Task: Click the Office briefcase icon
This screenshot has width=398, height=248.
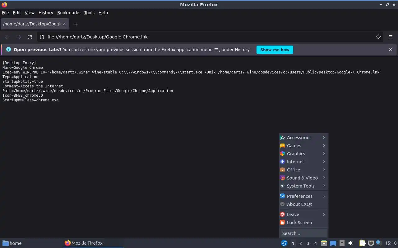Action: pyautogui.click(x=282, y=170)
